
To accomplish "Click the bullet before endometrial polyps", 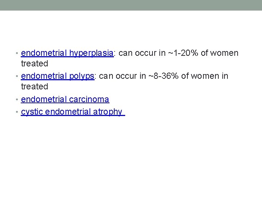I will pyautogui.click(x=18, y=77).
